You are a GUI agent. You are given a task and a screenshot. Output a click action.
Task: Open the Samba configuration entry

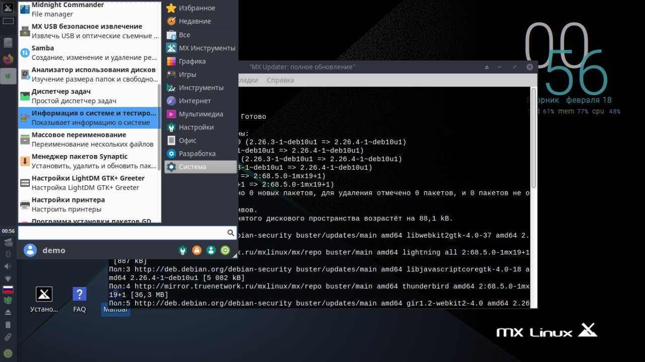coord(89,53)
